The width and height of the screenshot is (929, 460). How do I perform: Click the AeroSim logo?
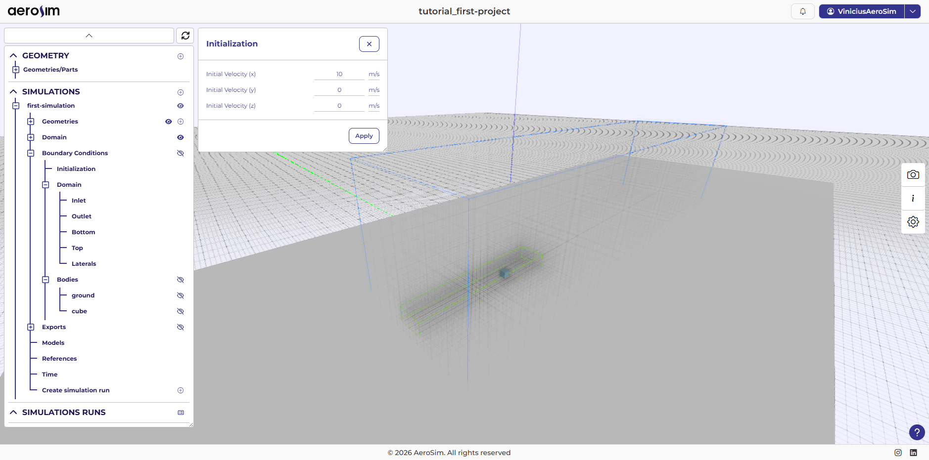33,10
